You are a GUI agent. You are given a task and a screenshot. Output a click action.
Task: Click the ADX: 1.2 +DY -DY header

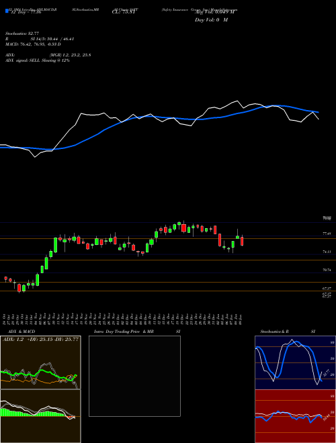[x=40, y=339]
